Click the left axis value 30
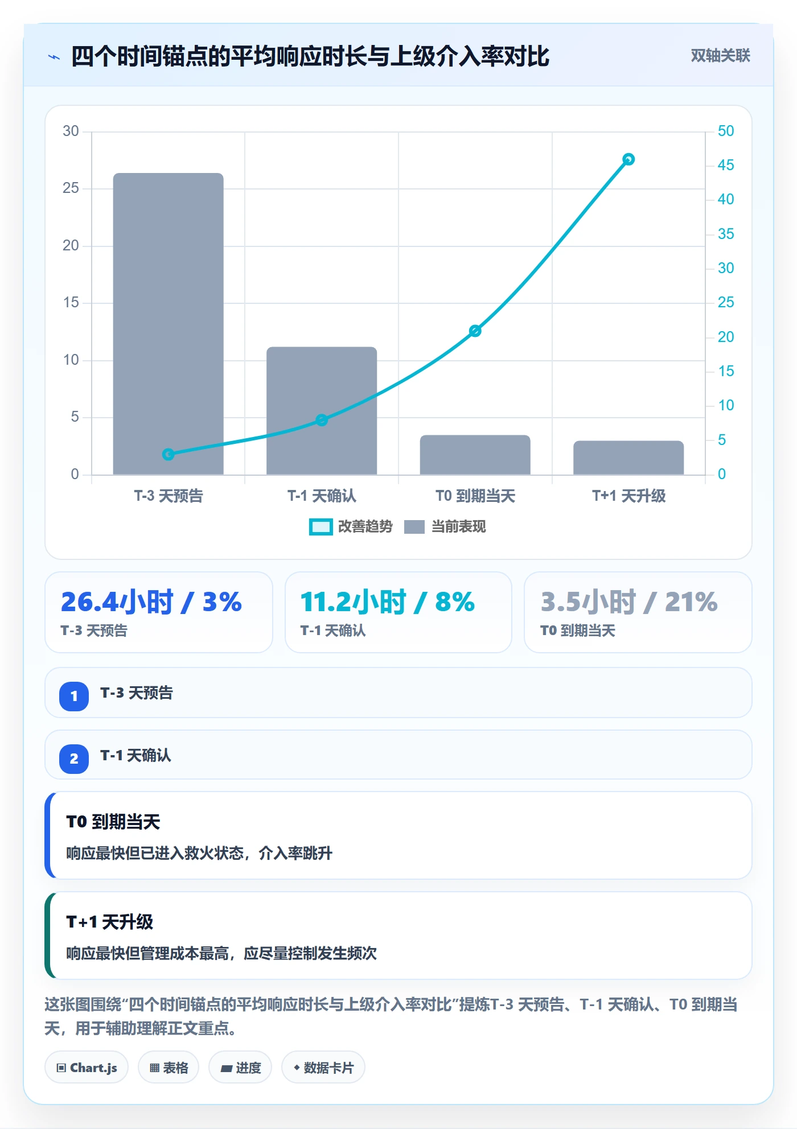 (x=71, y=131)
